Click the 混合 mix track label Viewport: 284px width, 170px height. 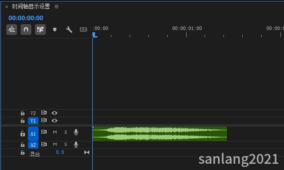click(35, 154)
